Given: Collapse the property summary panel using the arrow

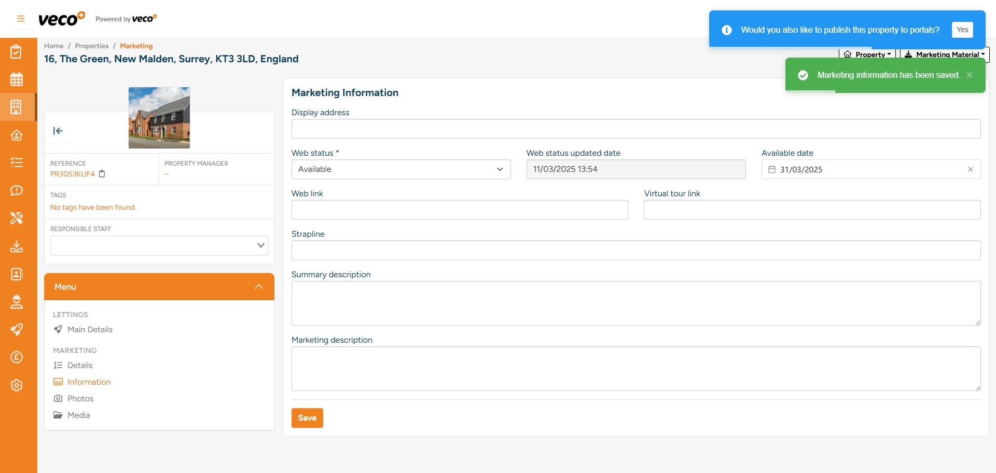Looking at the screenshot, I should (58, 131).
